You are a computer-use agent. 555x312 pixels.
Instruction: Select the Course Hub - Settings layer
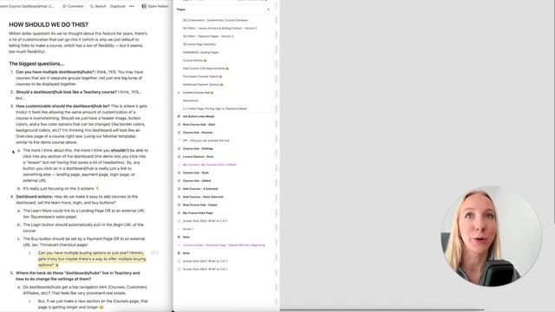198,148
